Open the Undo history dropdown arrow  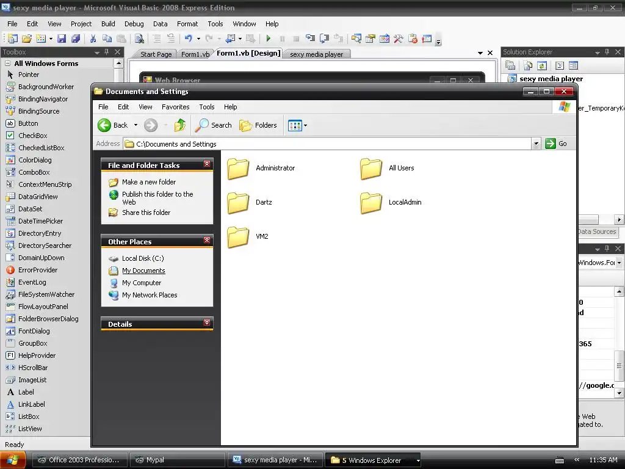198,38
